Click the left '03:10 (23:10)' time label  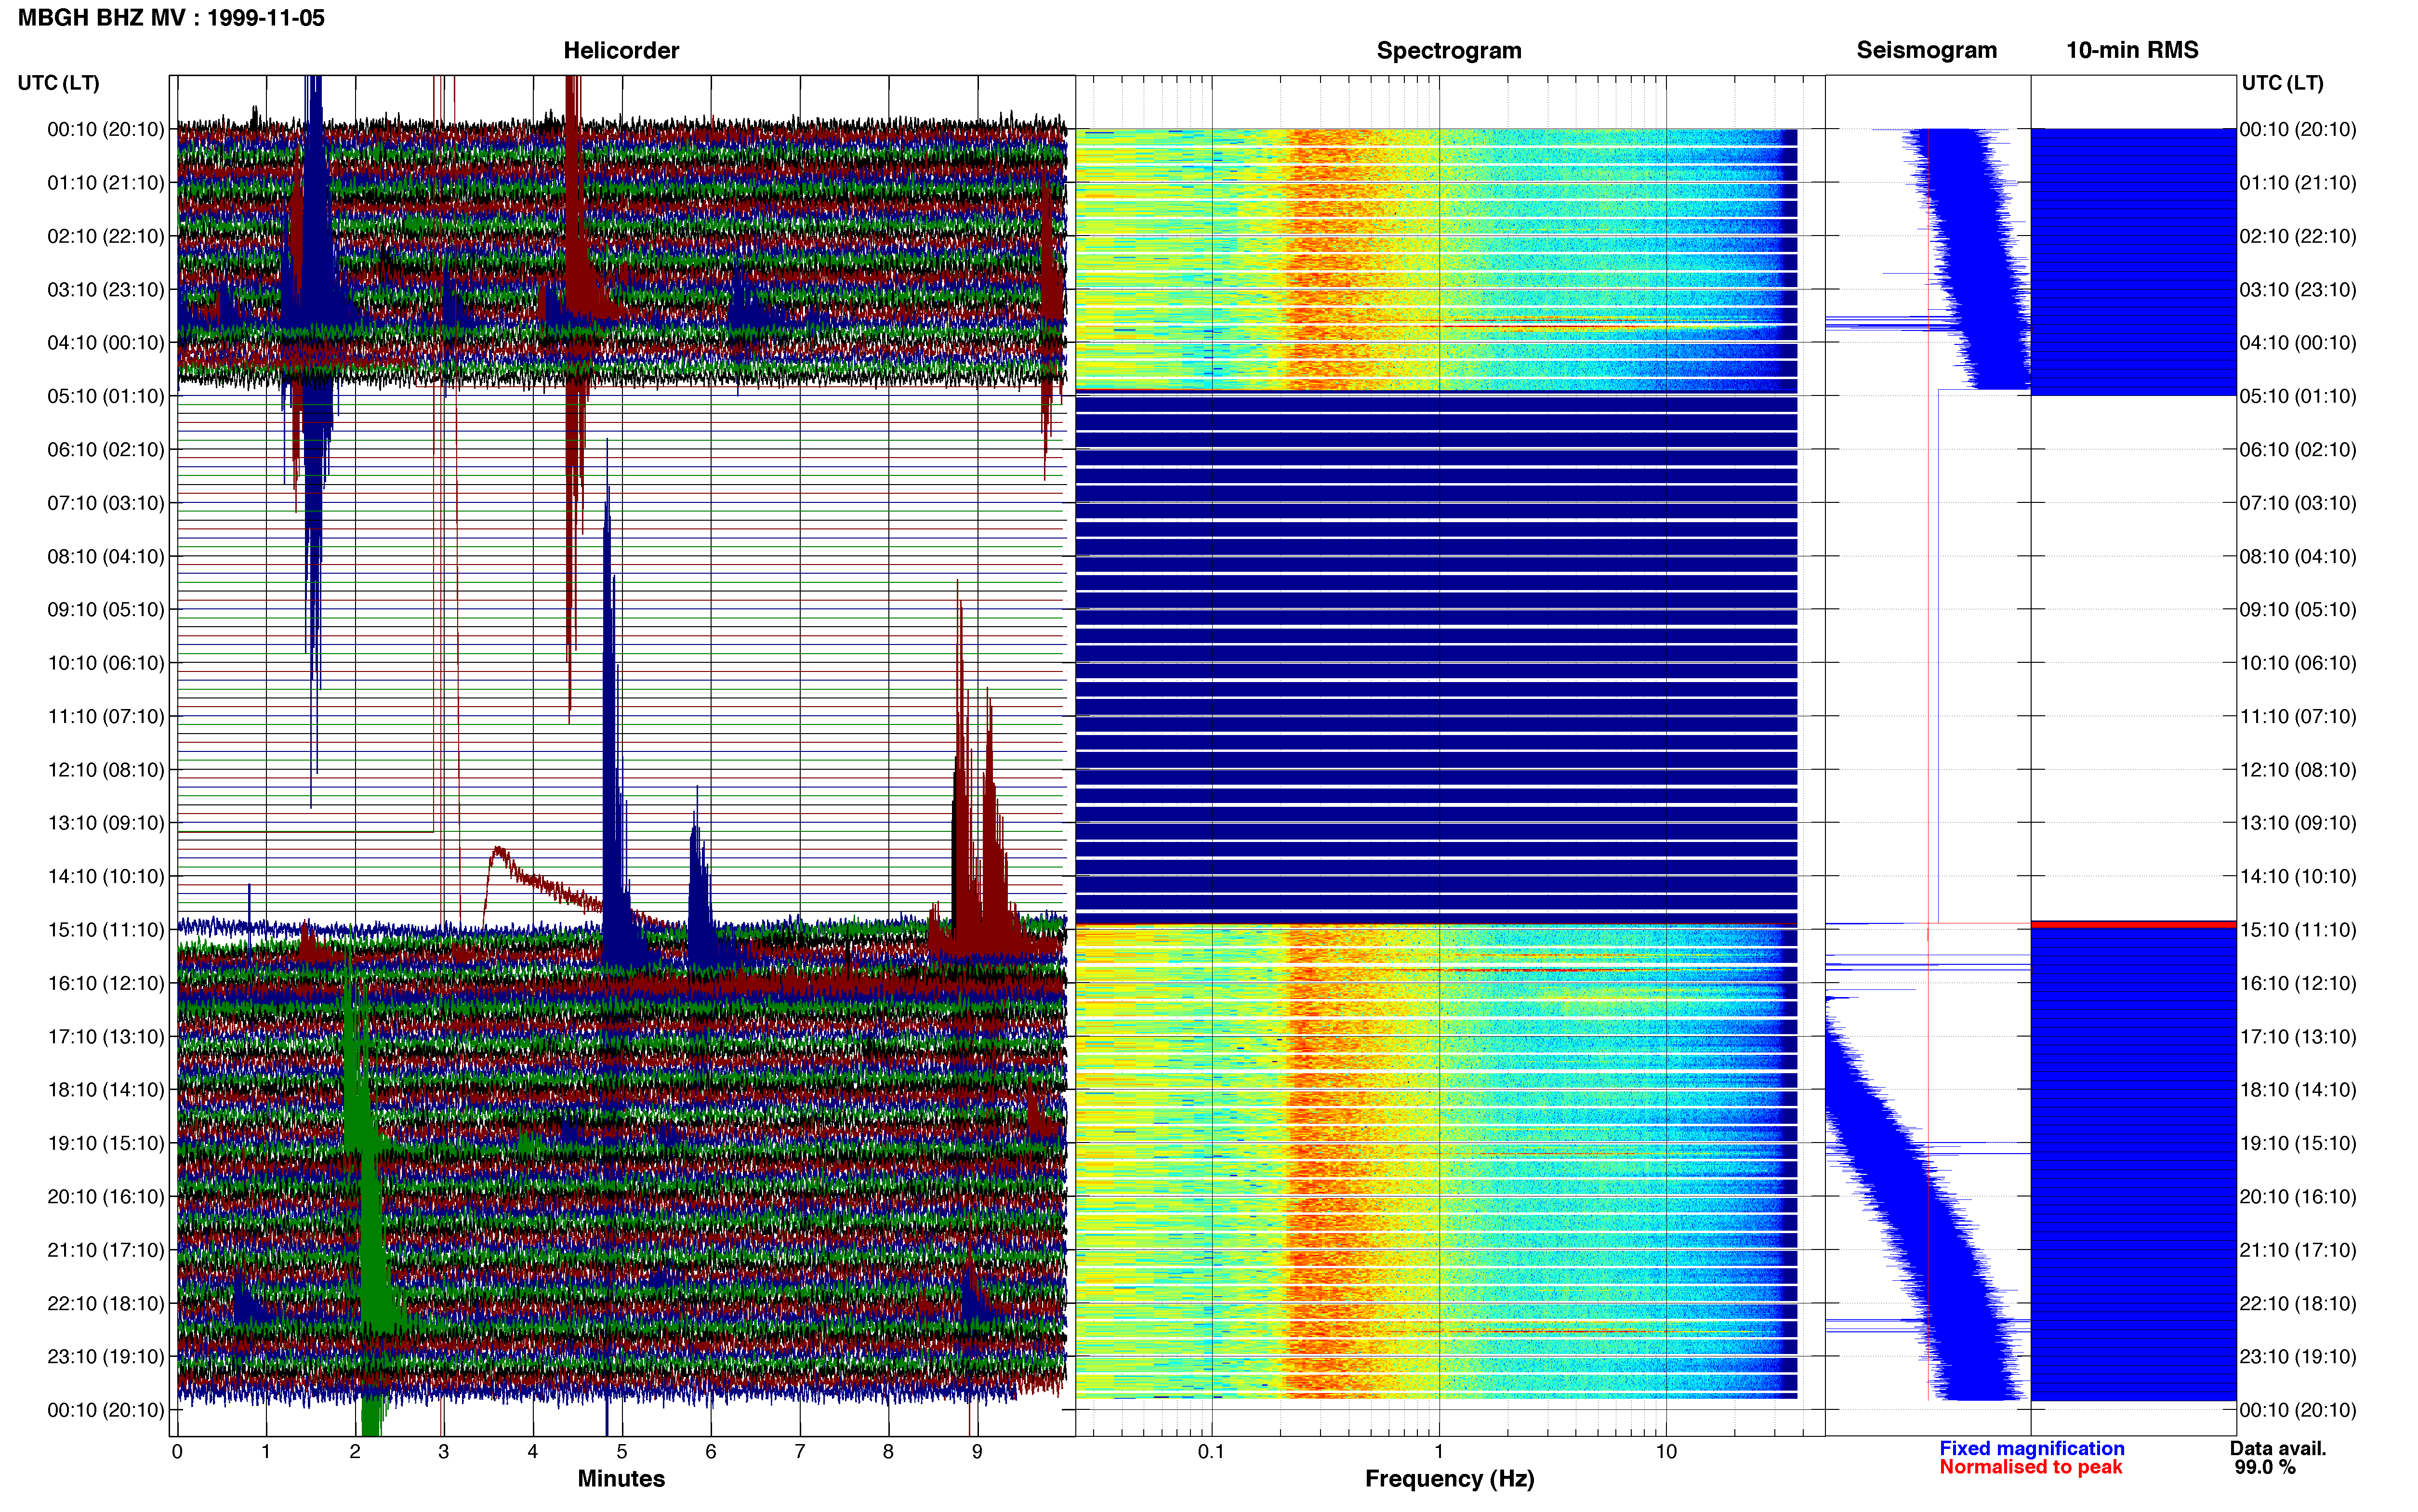click(105, 289)
